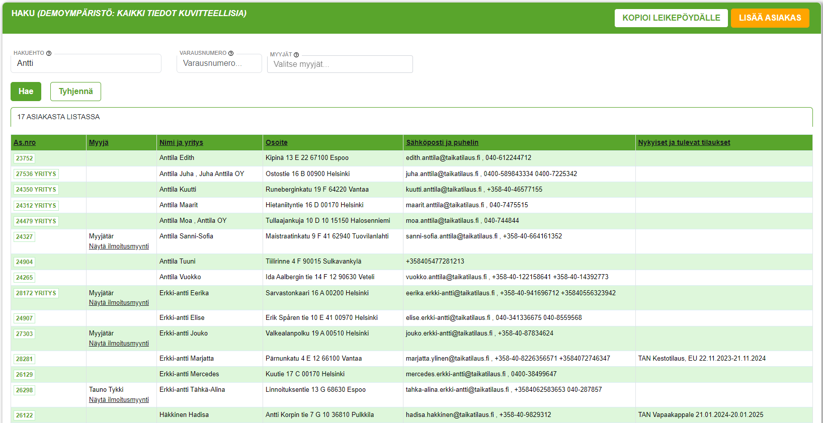
Task: Click Näytä ilmoitusmyynti for Tauno Tykki
Action: (119, 400)
